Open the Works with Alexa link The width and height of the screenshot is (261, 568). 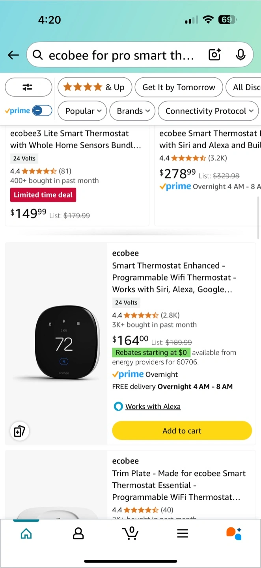(x=153, y=406)
